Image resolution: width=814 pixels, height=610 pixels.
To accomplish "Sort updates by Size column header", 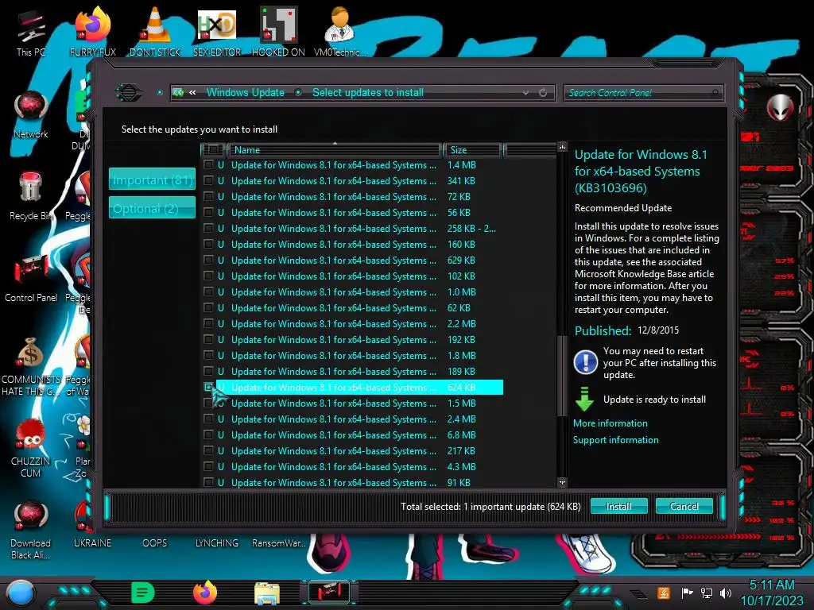I will [x=471, y=150].
